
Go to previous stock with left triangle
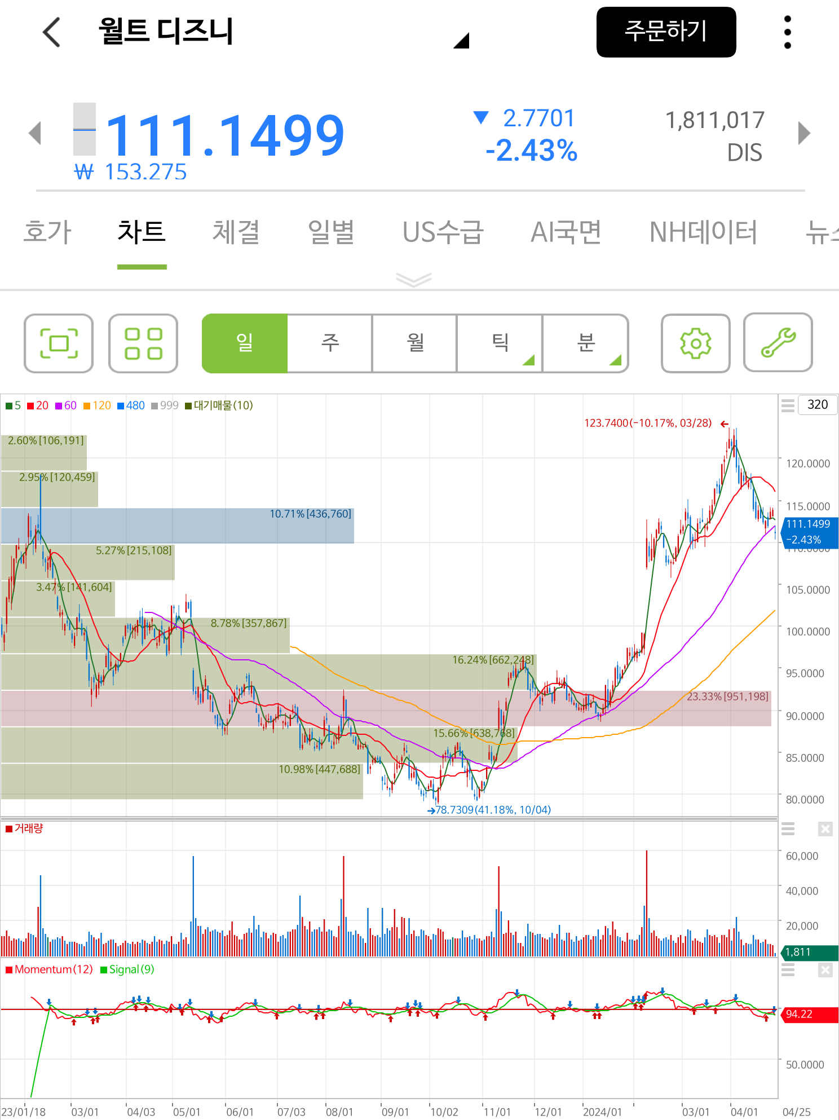click(x=35, y=133)
